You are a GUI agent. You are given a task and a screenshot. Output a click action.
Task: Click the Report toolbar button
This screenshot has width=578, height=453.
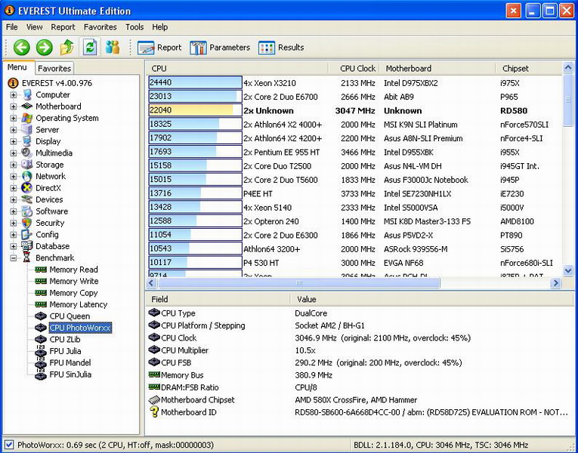(159, 48)
